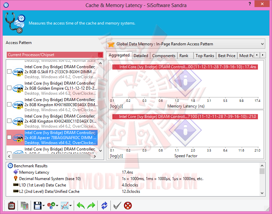
Task: Click the tab strip right scroll arrow
Action: pos(263,55)
